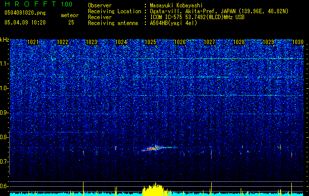Click the Receiving antenna field label
The width and height of the screenshot is (309, 196).
pyautogui.click(x=113, y=23)
